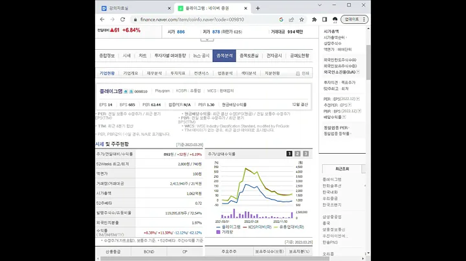Bookmark this page with the star icon
This screenshot has width=466, height=261.
(302, 19)
